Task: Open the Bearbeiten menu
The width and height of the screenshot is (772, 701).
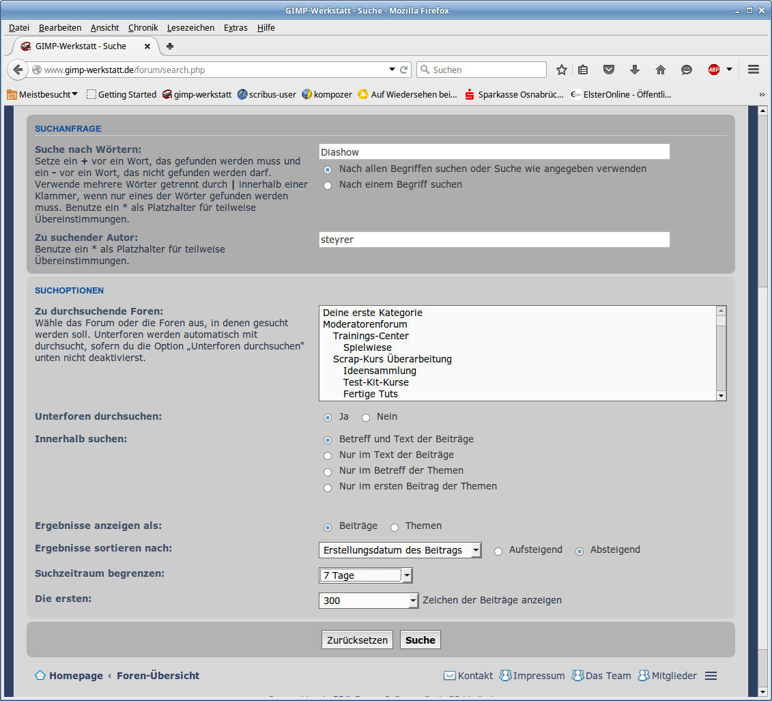Action: pos(60,27)
